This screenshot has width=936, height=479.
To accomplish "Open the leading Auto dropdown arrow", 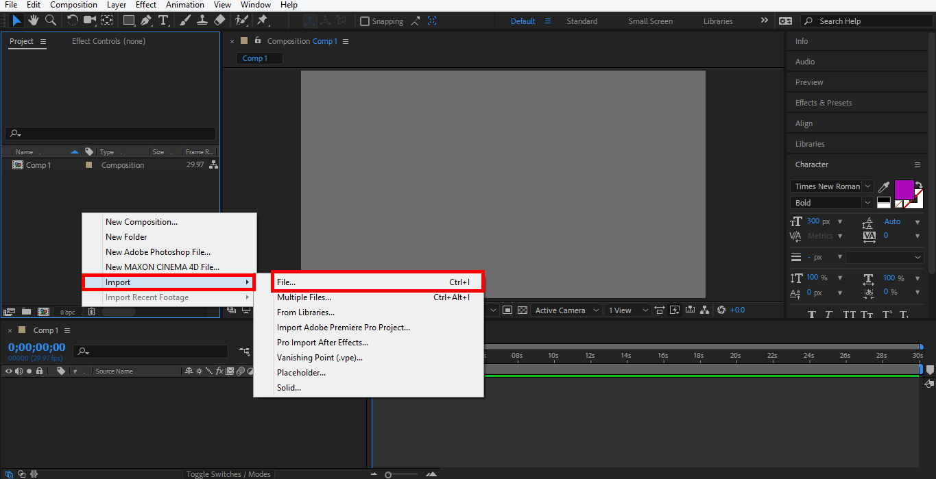I will point(917,222).
